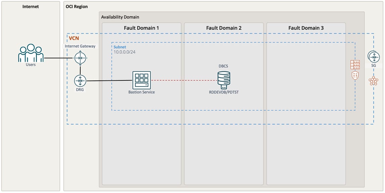Click the Fault Domain 3 heading

(x=306, y=28)
